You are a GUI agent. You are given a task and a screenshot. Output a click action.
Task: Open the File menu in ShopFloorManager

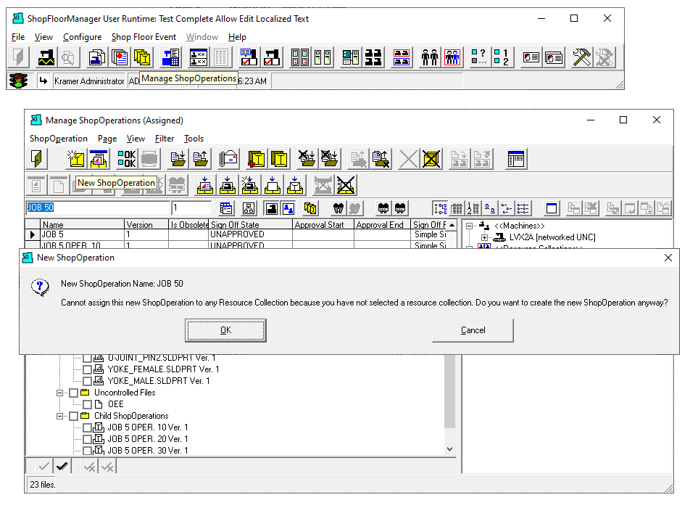pyautogui.click(x=18, y=37)
